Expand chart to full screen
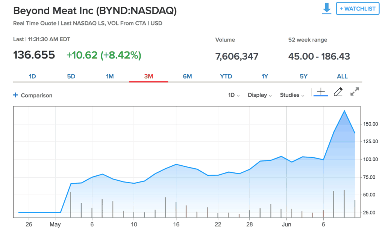385x232 pixels. click(x=354, y=92)
